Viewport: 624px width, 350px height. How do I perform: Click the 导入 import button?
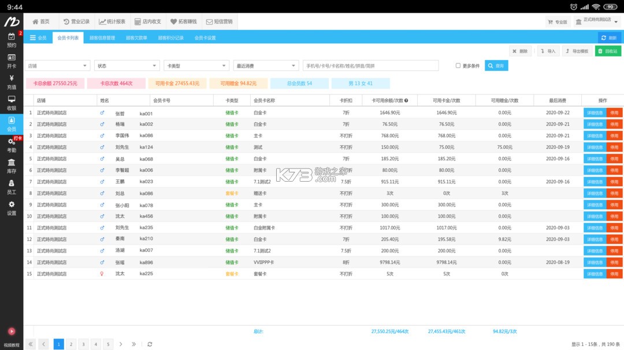548,51
